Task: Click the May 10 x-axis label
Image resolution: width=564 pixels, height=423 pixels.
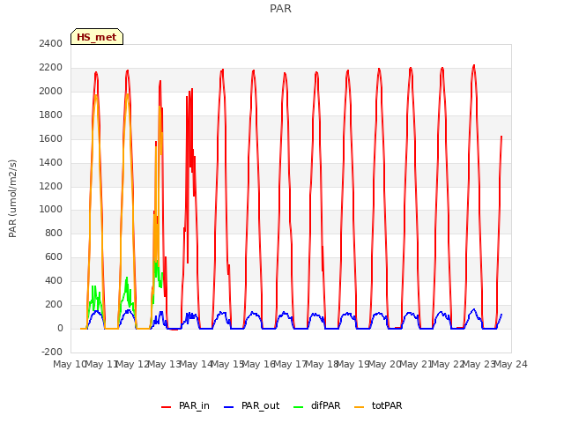Action: (70, 364)
